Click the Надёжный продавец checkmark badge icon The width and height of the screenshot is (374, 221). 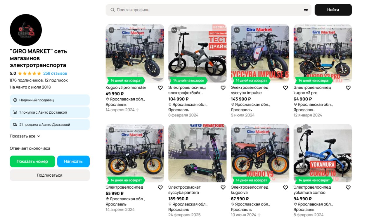point(15,100)
